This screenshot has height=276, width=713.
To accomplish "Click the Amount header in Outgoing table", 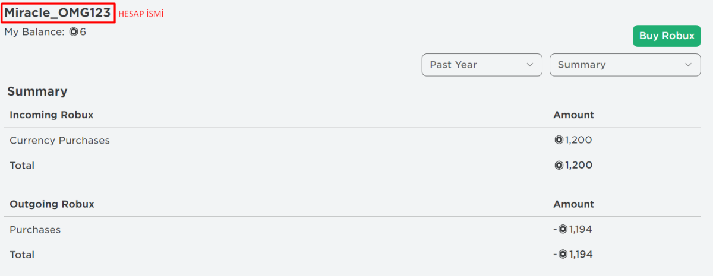I will click(x=573, y=204).
